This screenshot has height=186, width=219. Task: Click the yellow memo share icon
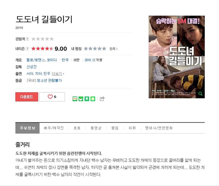93,99
